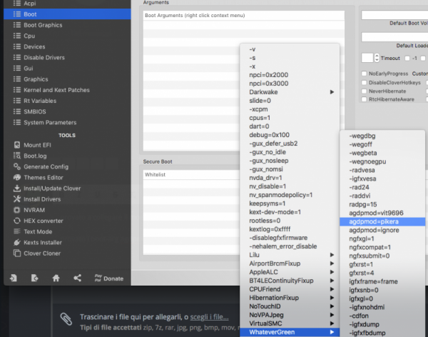Select debug=0x100 boot argument
Screen dimensions: 428x337
(x=290, y=135)
